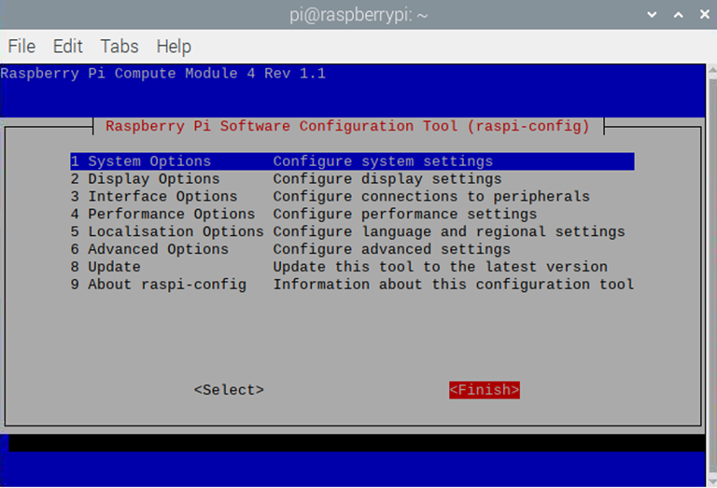Open the Edit menu
717x488 pixels.
point(67,46)
